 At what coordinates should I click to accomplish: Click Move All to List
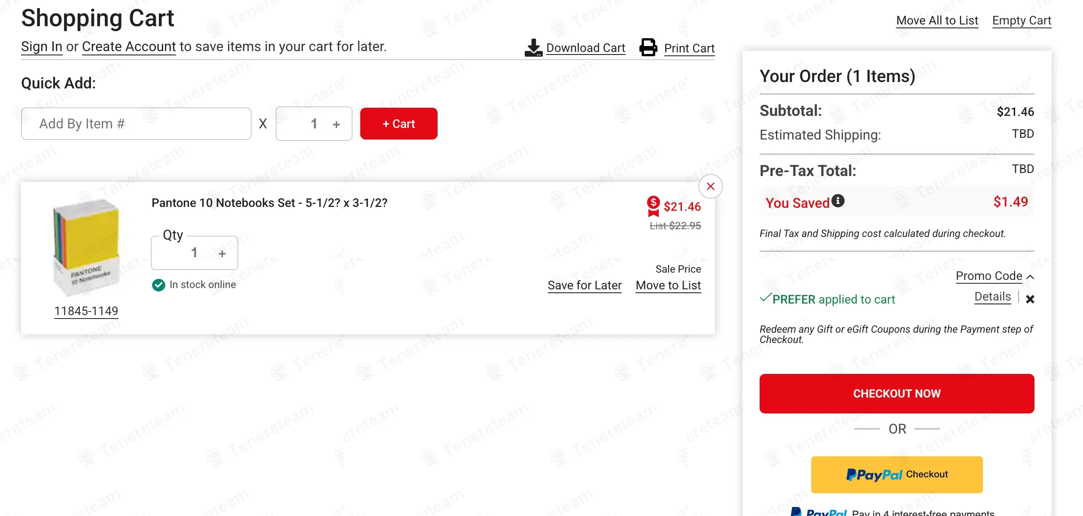pyautogui.click(x=937, y=21)
